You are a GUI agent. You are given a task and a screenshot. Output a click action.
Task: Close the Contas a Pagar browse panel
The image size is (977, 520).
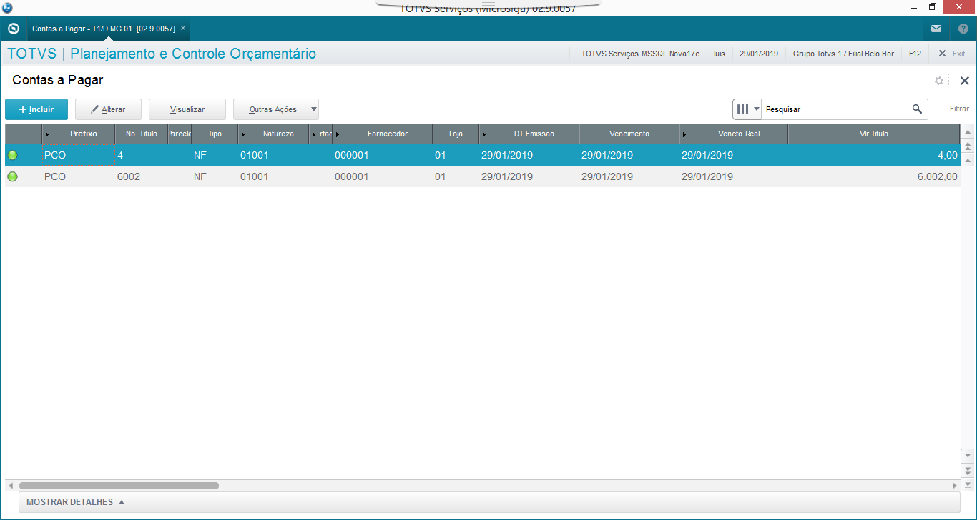(x=964, y=81)
